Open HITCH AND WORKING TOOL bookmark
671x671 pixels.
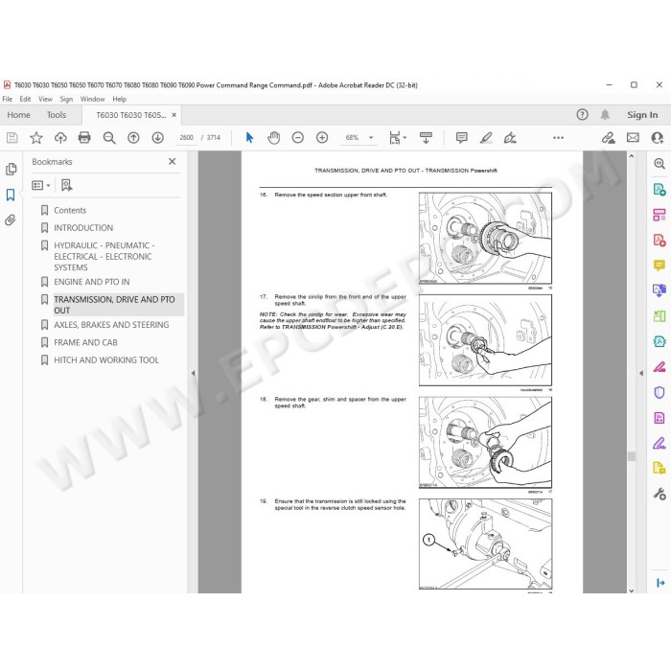(x=106, y=360)
